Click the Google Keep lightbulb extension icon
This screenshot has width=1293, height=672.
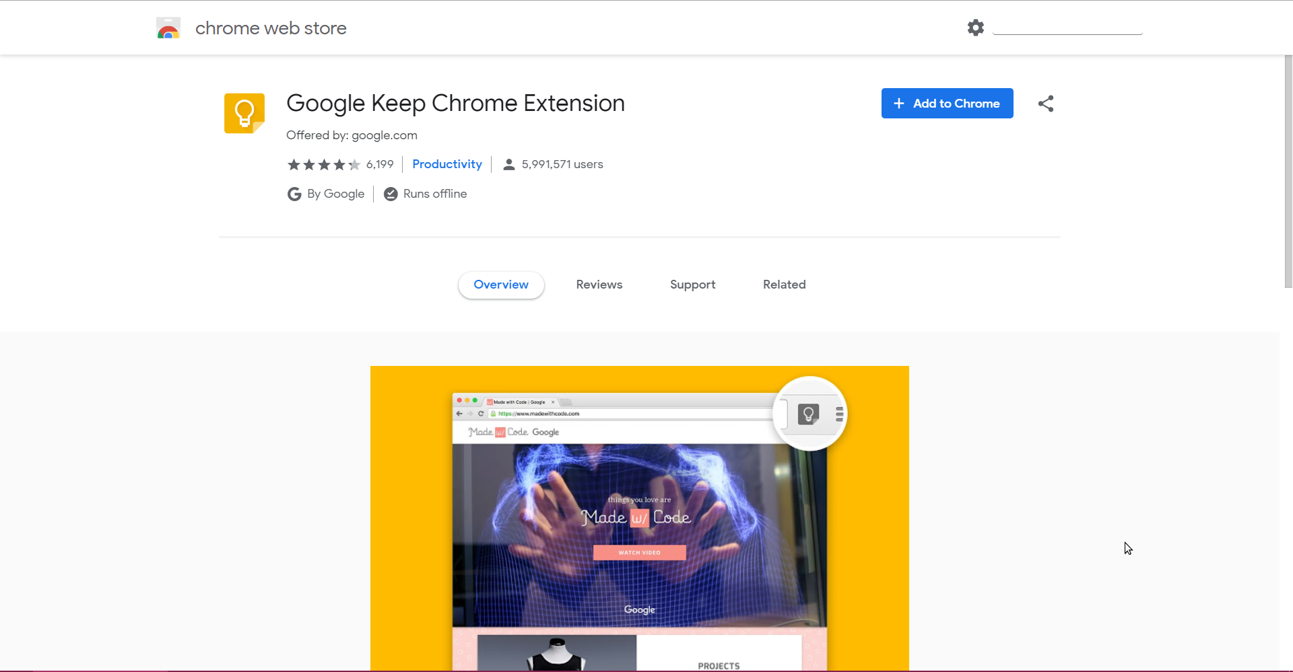pos(244,113)
